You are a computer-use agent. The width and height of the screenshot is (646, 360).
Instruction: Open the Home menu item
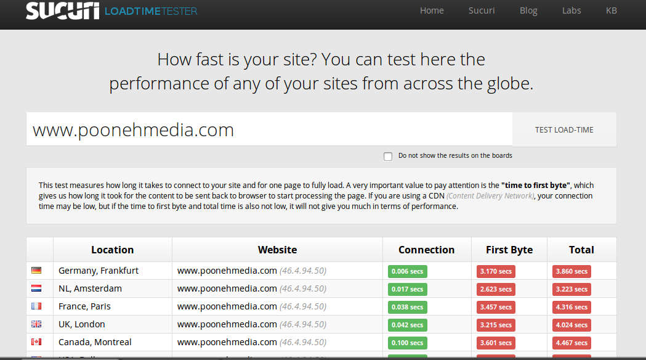pyautogui.click(x=432, y=10)
